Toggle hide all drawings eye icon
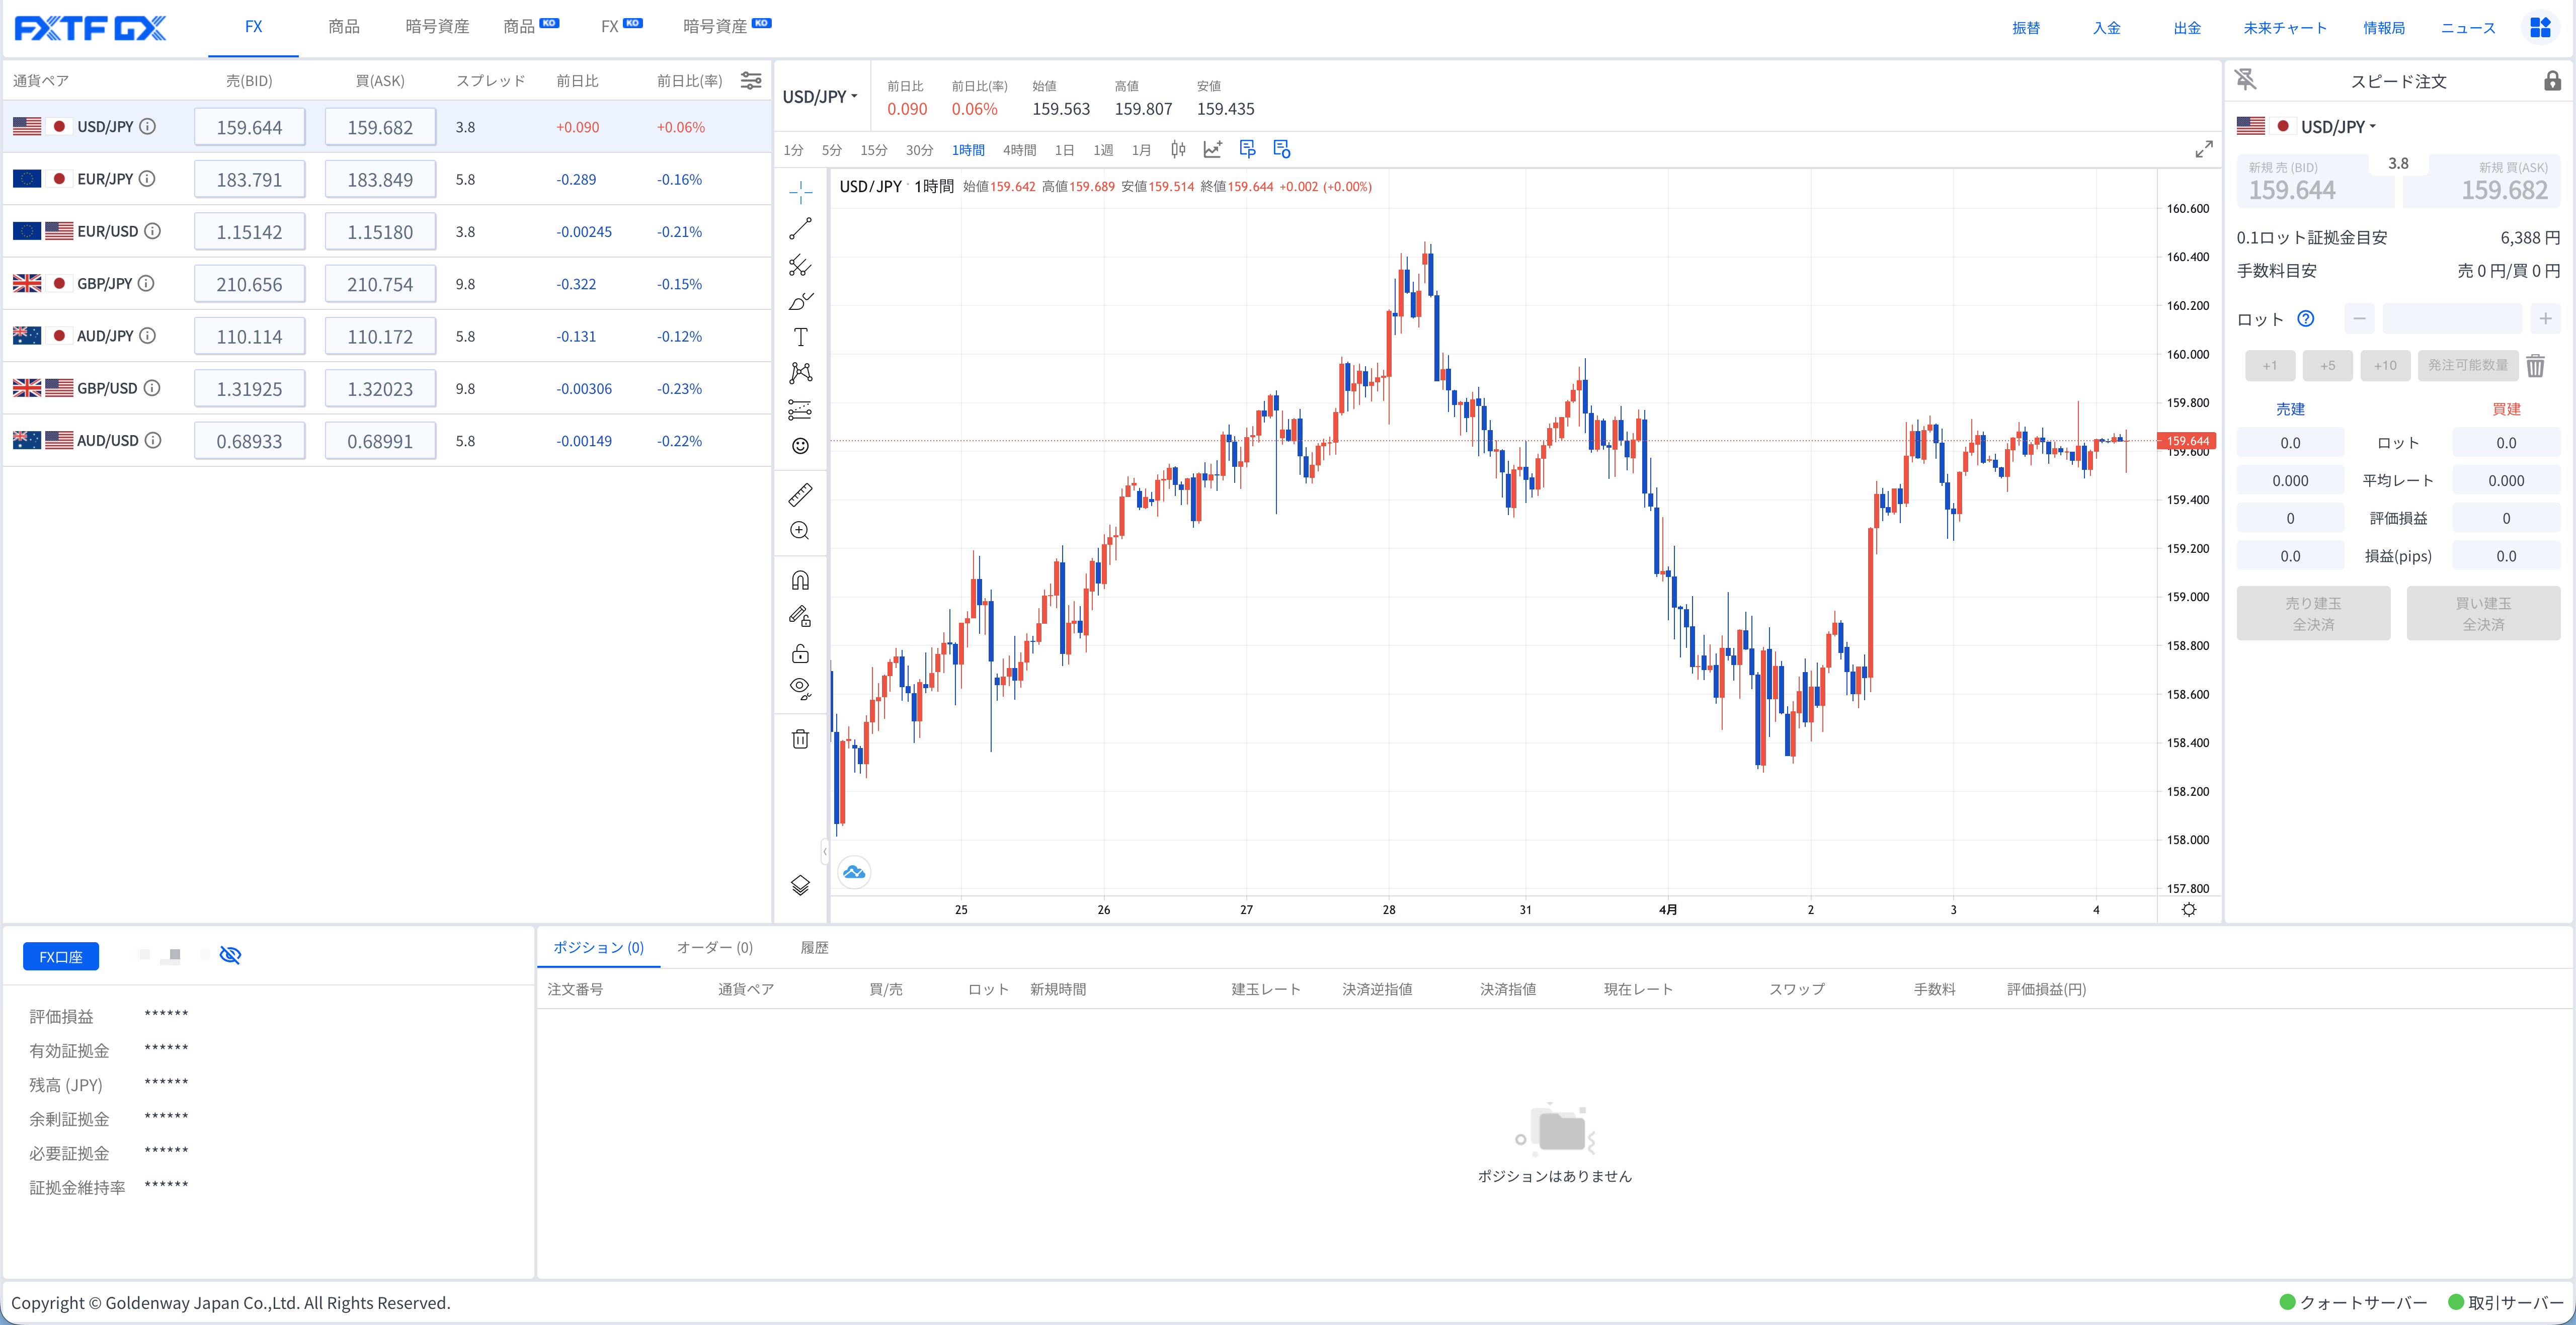Image resolution: width=2576 pixels, height=1325 pixels. (800, 688)
